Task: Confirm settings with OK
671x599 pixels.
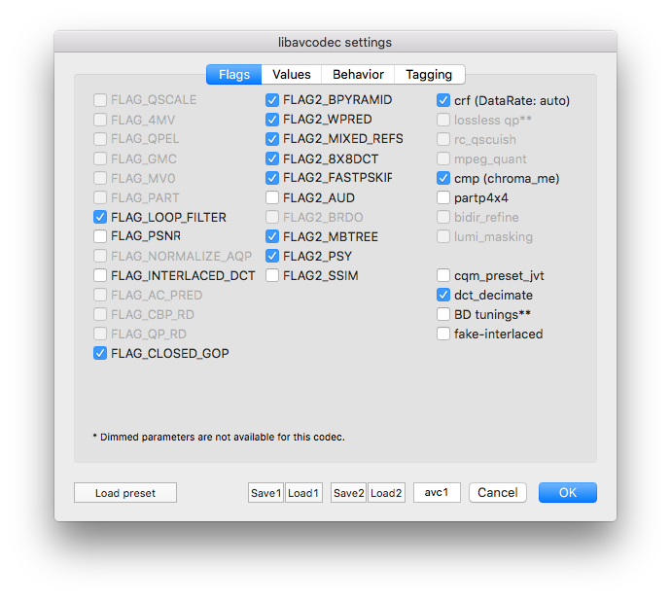Action: point(568,492)
